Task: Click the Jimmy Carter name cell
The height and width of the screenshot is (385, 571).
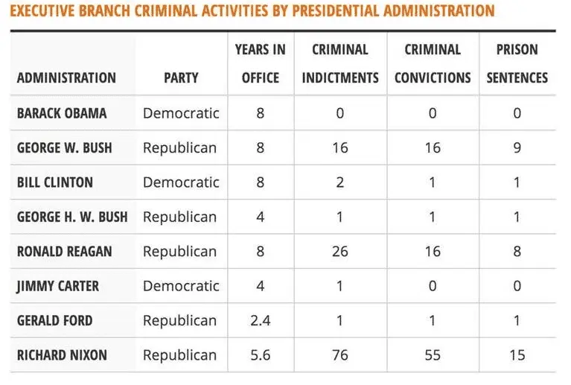Action: click(58, 286)
